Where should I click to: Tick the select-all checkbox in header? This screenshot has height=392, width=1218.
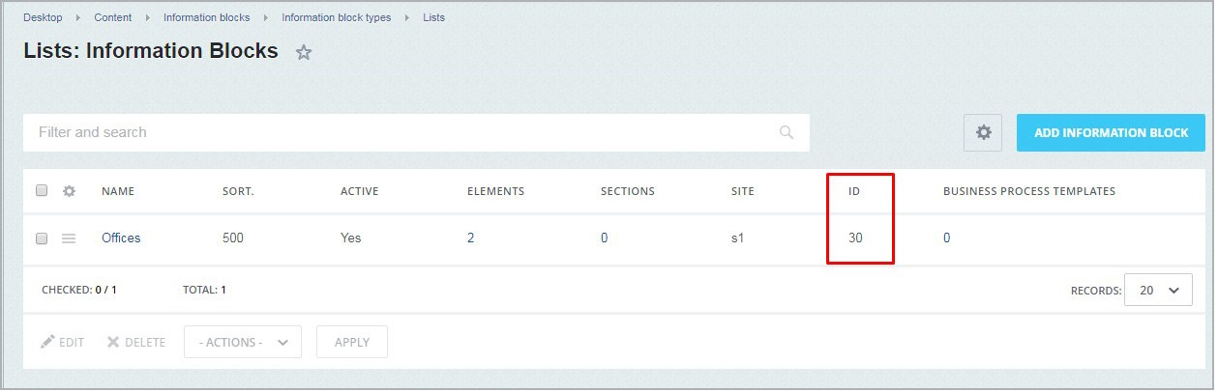point(42,190)
